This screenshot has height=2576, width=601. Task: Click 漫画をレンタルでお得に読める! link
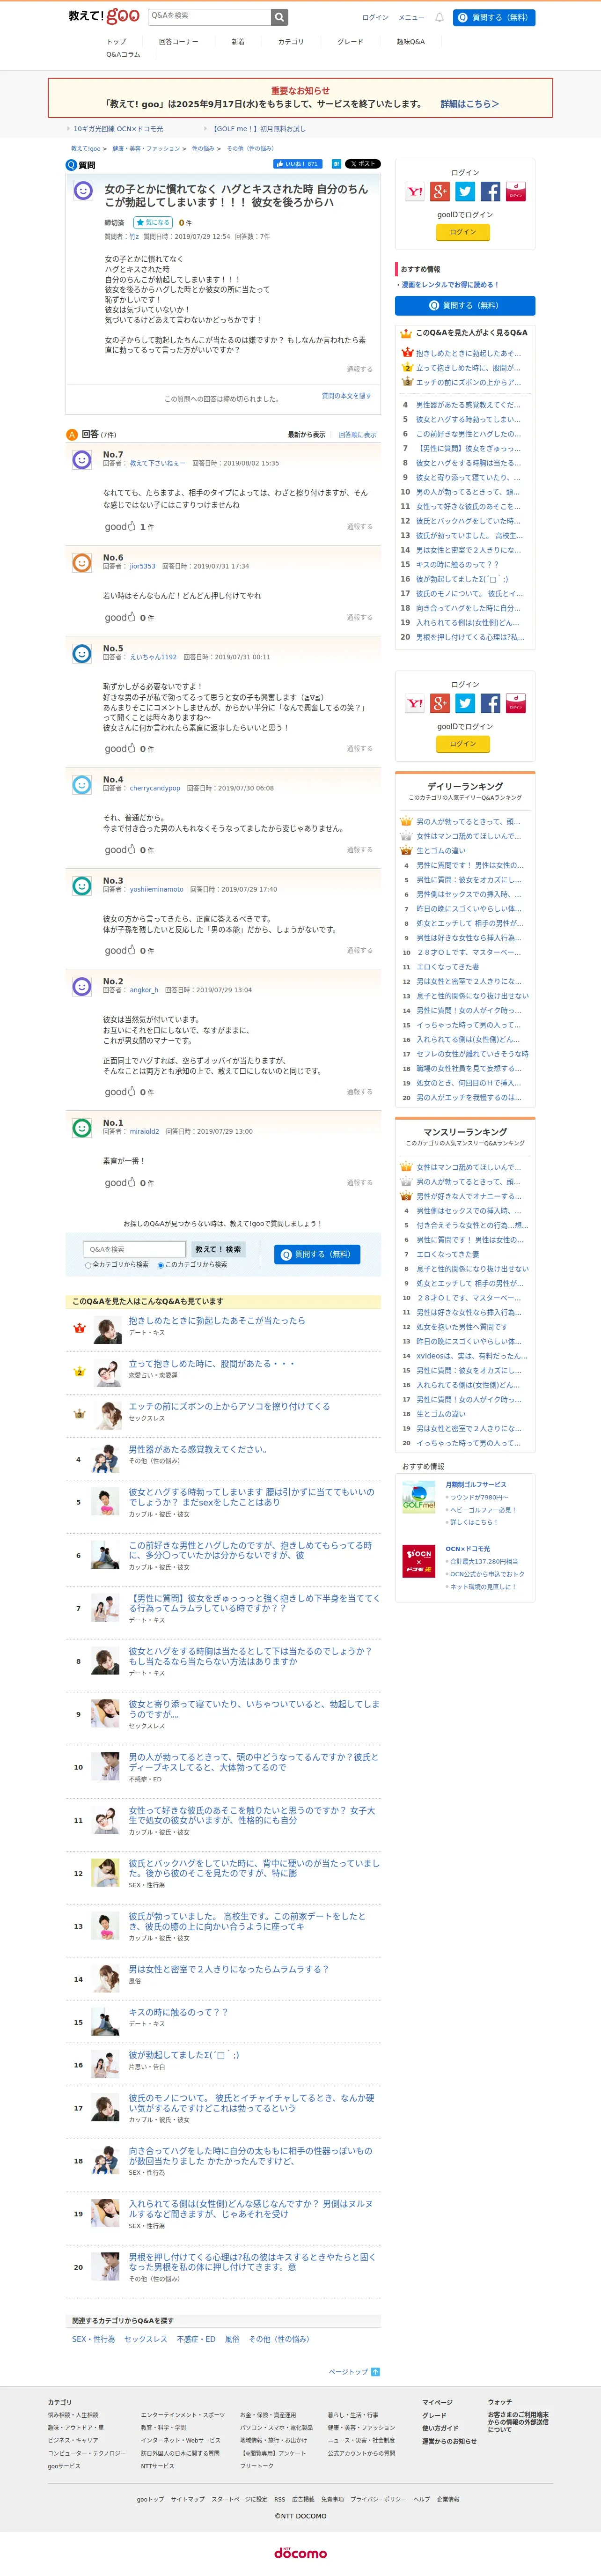450,285
